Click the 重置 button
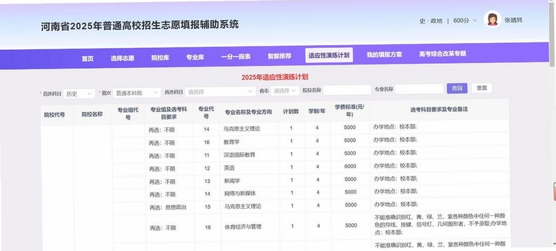This screenshot has height=251, width=556. tap(482, 88)
